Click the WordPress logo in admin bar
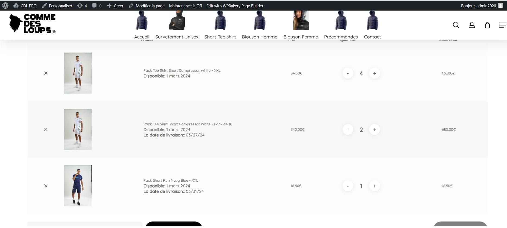 click(5, 6)
